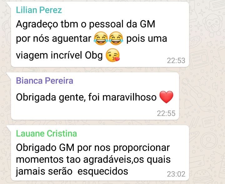Click the words 'por nós aguentar'
The height and width of the screenshot is (184, 225).
click(x=53, y=39)
